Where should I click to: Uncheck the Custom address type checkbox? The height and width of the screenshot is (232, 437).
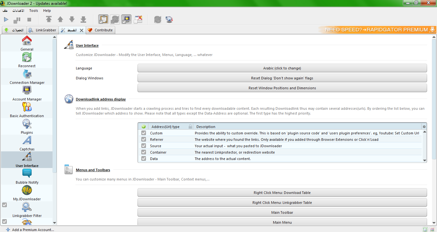pos(144,133)
